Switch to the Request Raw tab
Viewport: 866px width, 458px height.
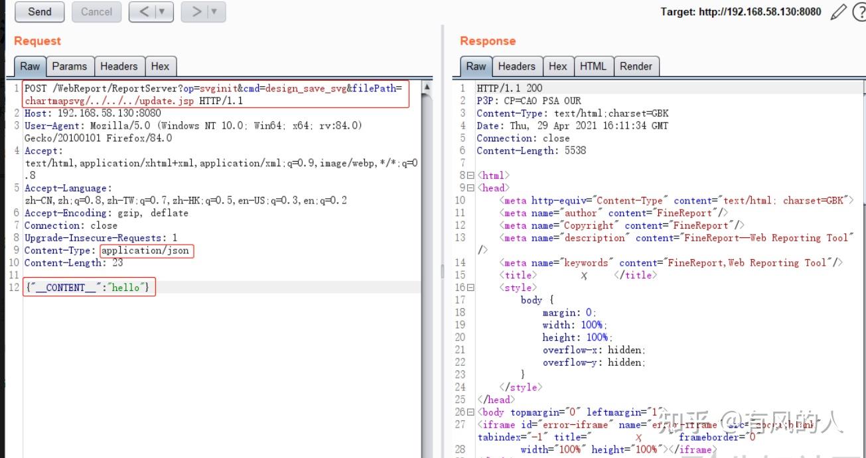30,66
